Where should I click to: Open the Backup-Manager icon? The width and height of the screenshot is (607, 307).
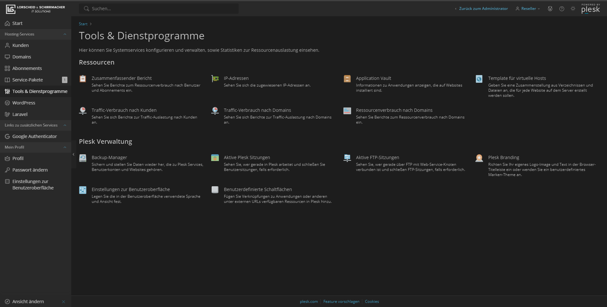tap(83, 158)
